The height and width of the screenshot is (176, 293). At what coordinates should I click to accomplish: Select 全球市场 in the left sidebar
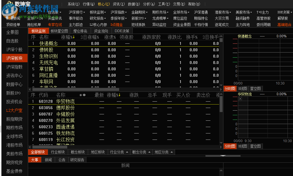14,137
